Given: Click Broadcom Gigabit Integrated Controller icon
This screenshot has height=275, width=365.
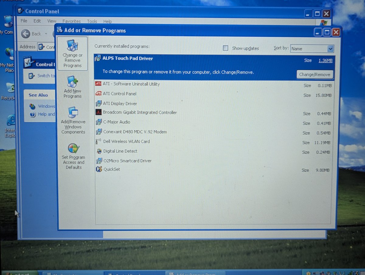Looking at the screenshot, I should [99, 112].
